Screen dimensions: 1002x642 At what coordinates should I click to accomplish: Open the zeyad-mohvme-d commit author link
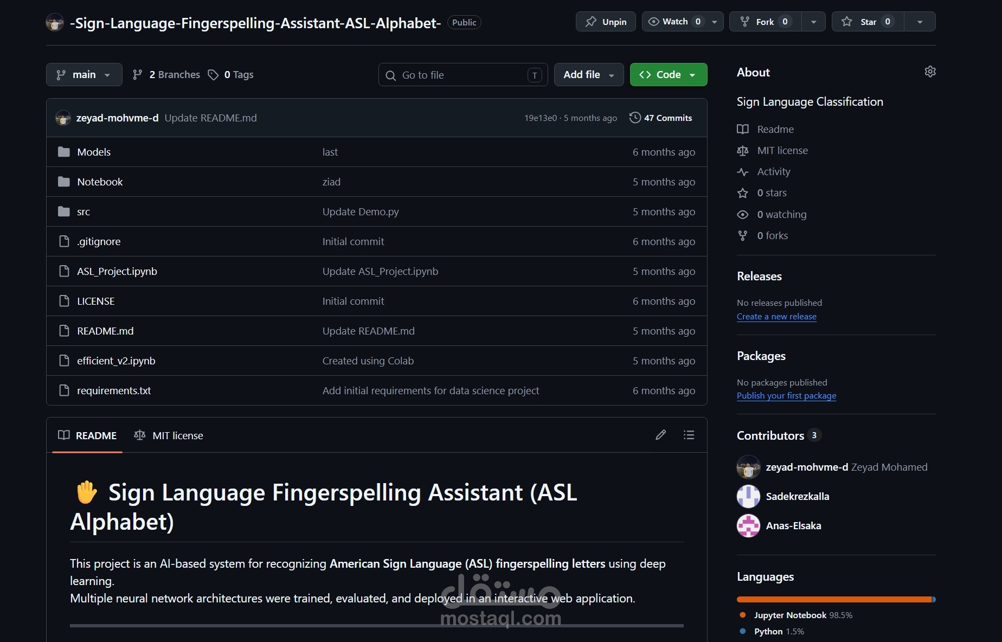(x=117, y=118)
